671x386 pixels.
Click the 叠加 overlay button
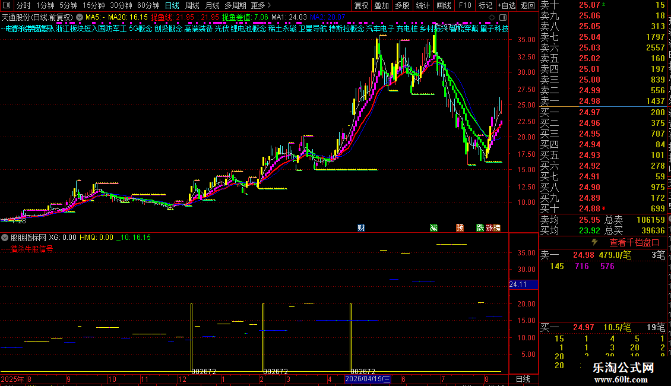coord(381,5)
